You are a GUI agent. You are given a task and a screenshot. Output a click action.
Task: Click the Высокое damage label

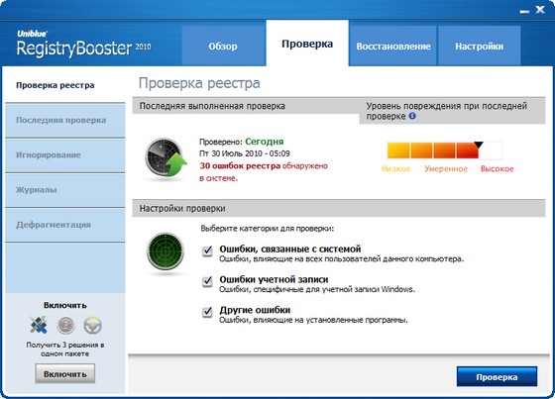point(497,169)
